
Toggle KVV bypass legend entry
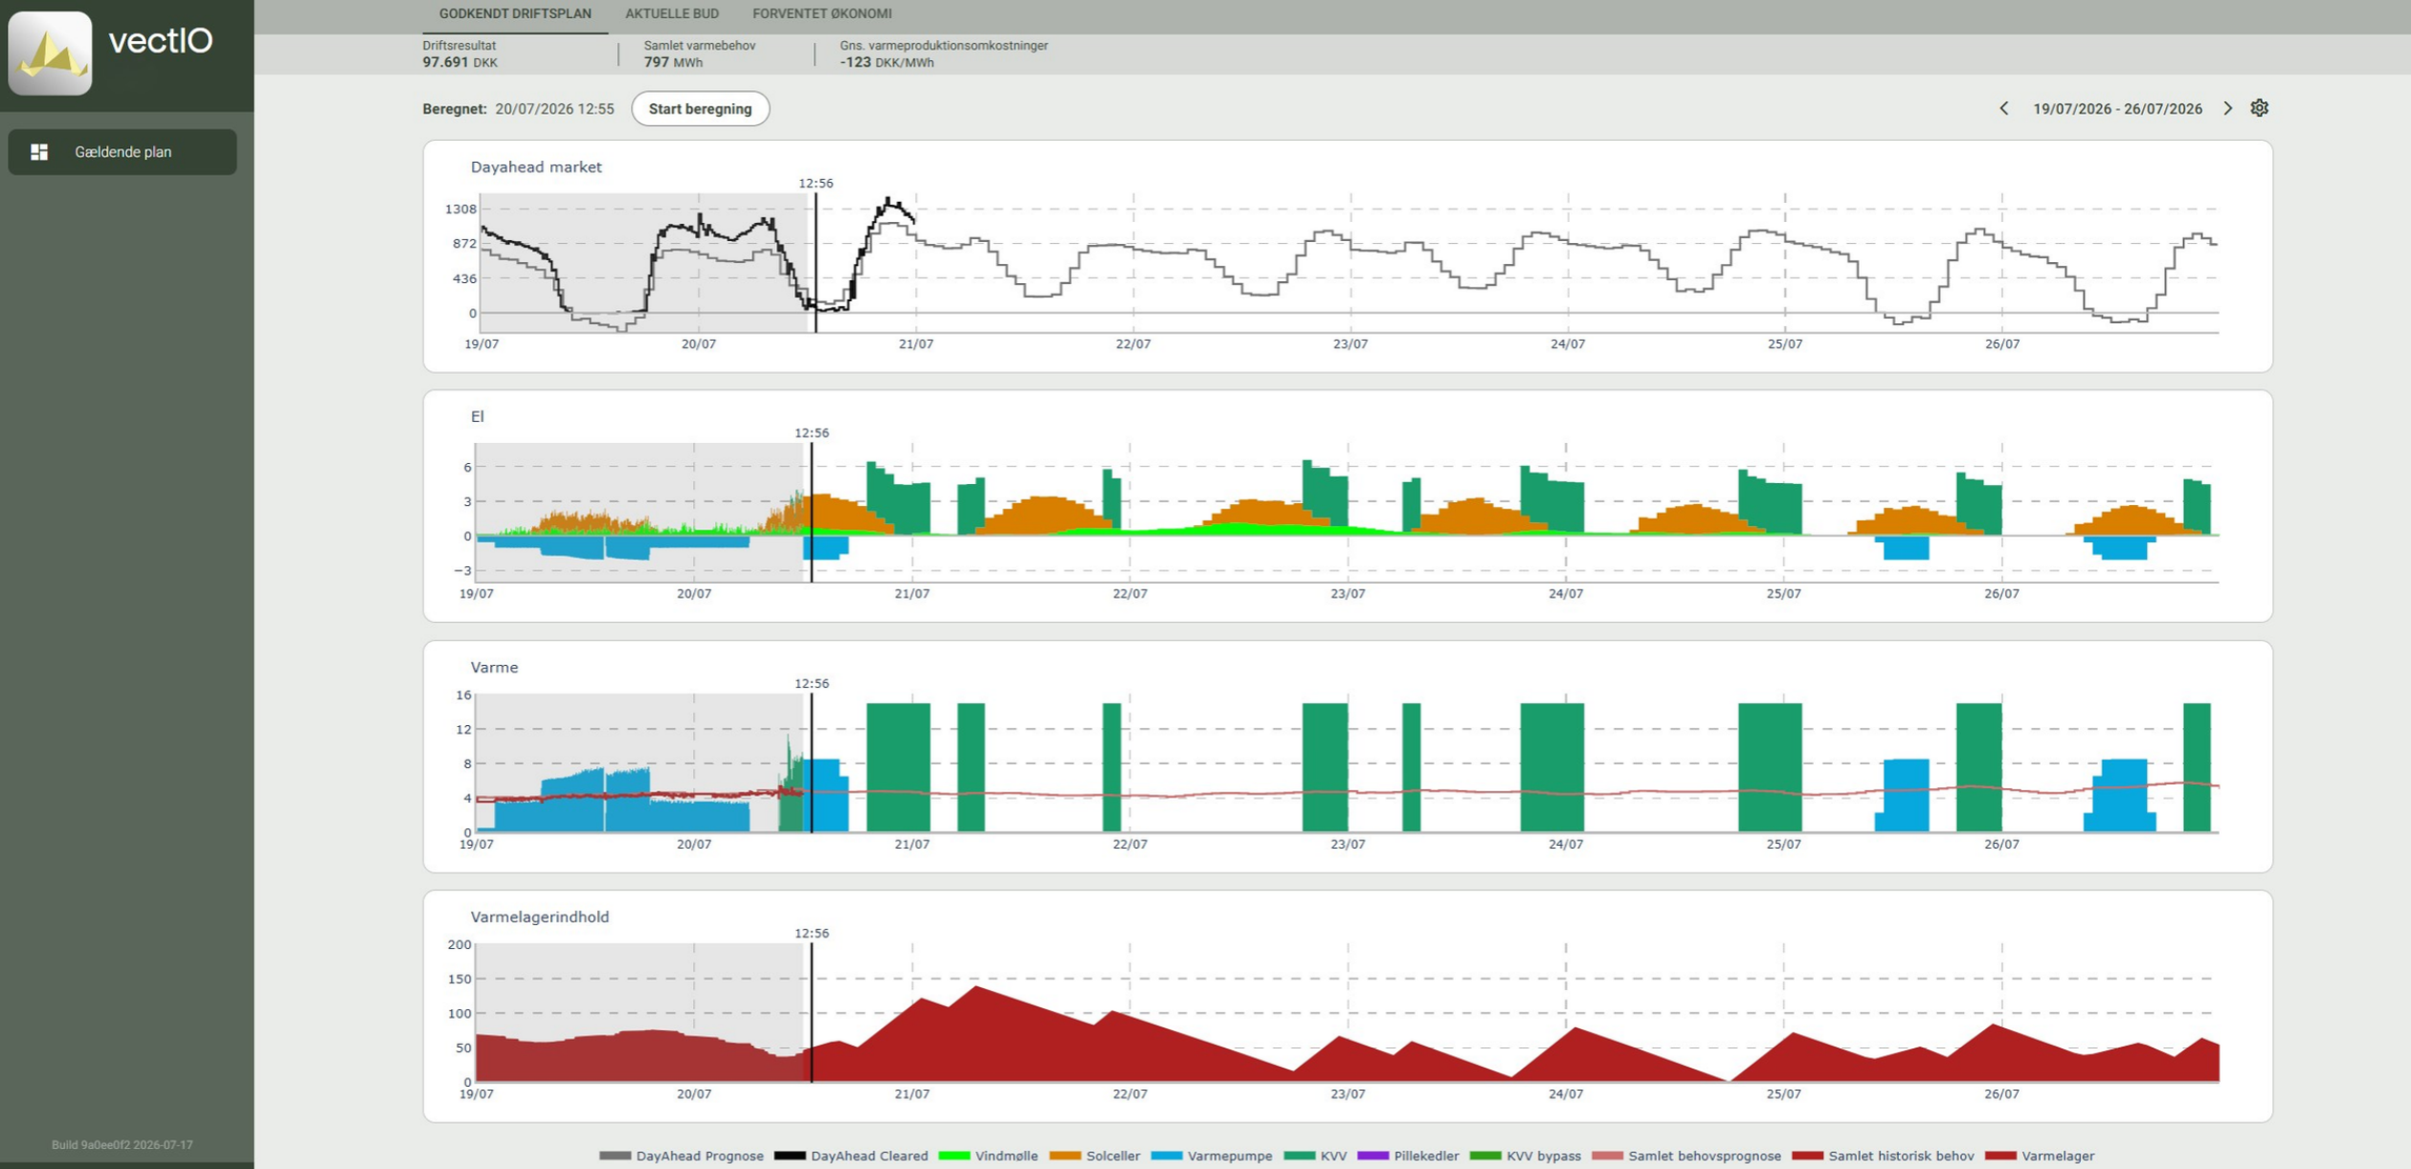pos(1525,1156)
